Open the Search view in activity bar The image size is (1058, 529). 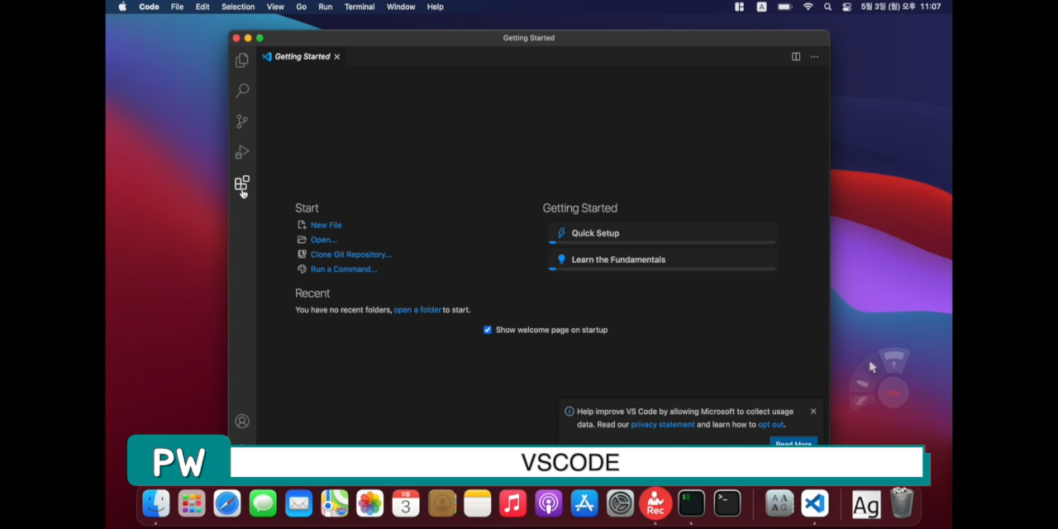(x=242, y=90)
